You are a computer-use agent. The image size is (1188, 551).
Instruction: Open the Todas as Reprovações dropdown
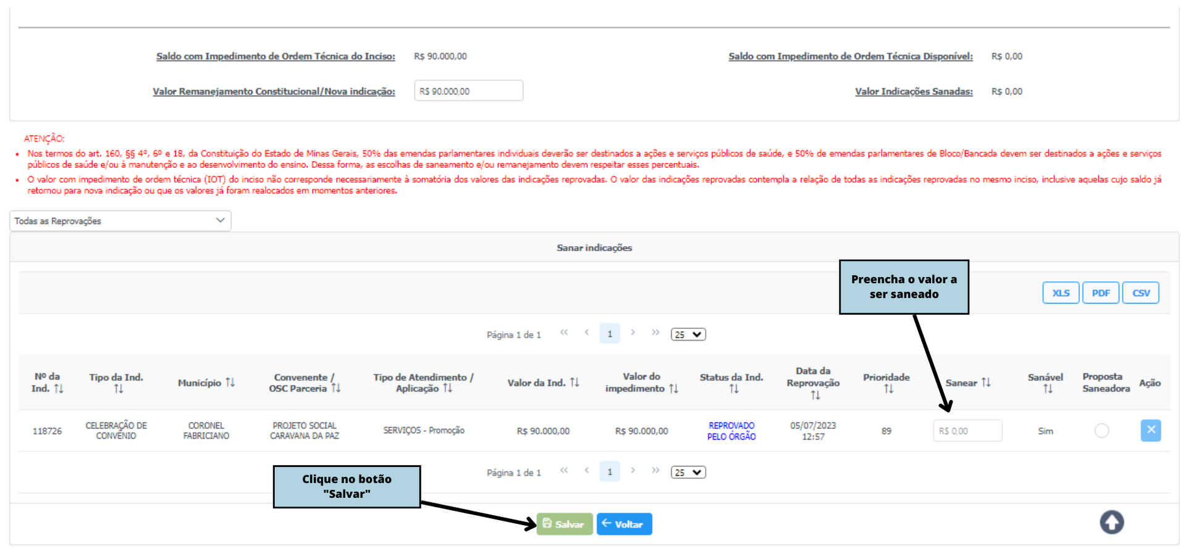[120, 221]
